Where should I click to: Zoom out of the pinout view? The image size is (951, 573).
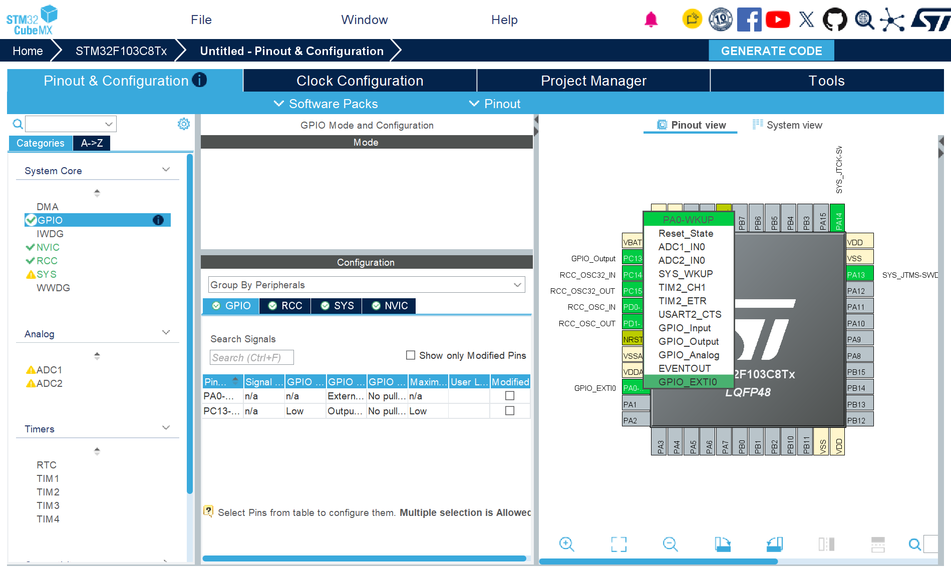(x=670, y=544)
